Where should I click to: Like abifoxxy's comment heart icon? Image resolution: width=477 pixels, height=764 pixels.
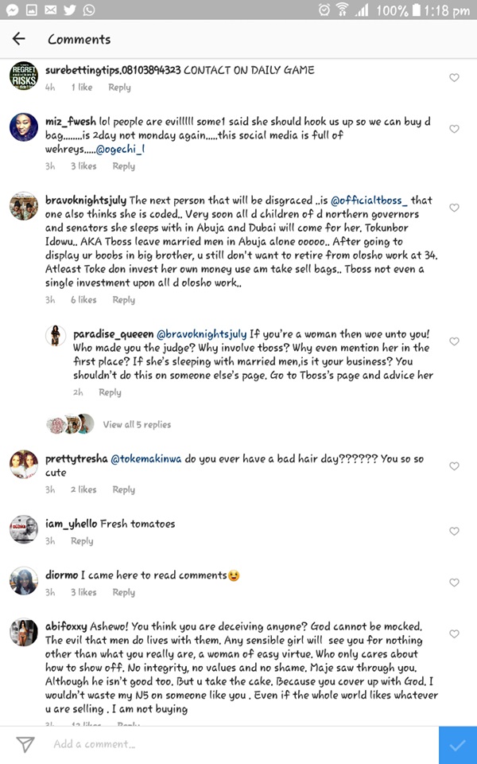454,634
